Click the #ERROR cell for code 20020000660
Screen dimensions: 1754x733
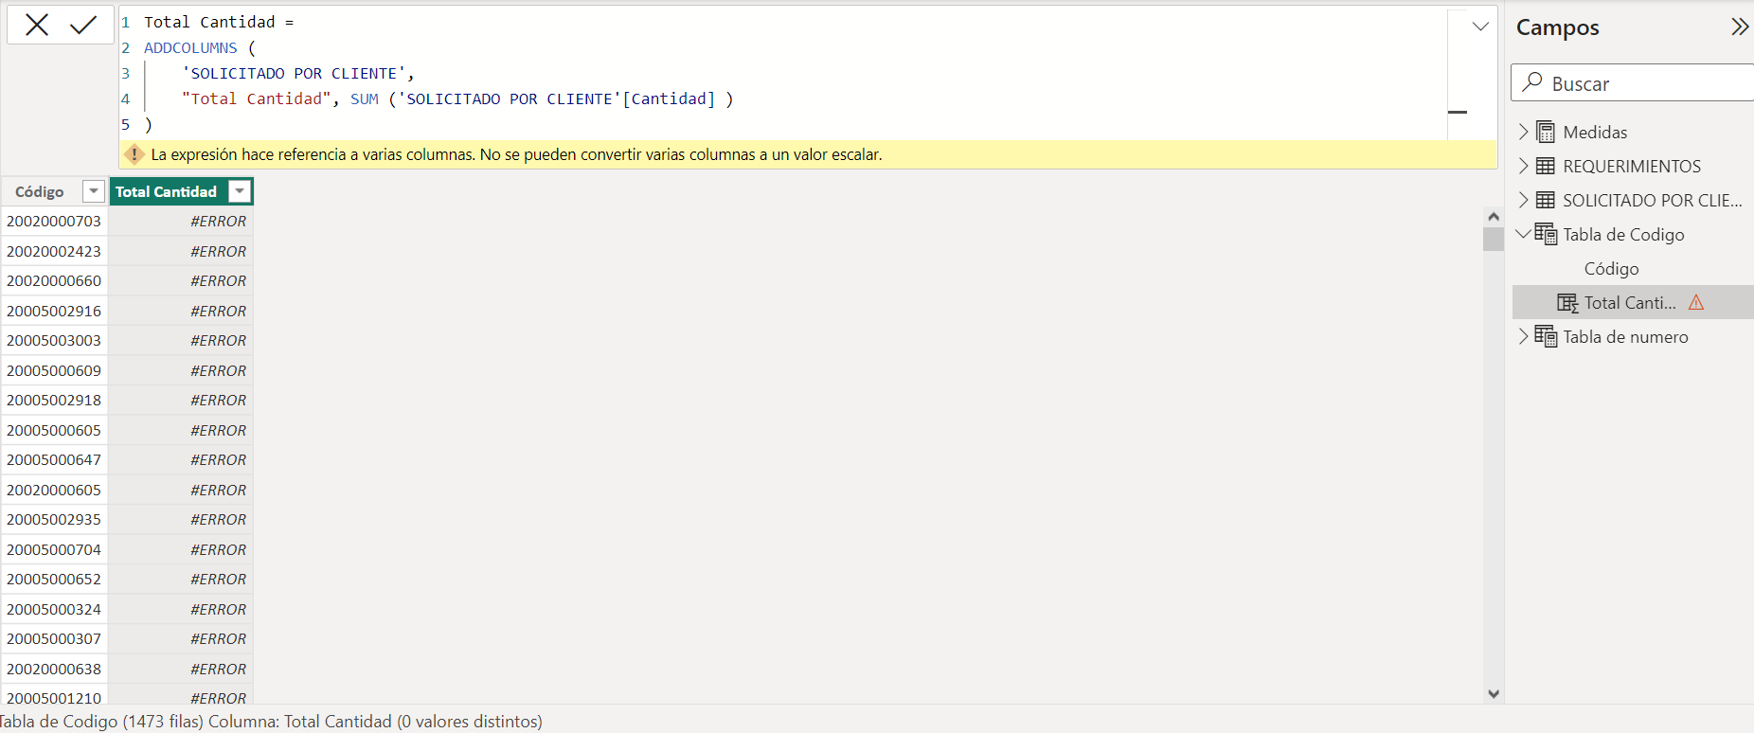pyautogui.click(x=181, y=280)
